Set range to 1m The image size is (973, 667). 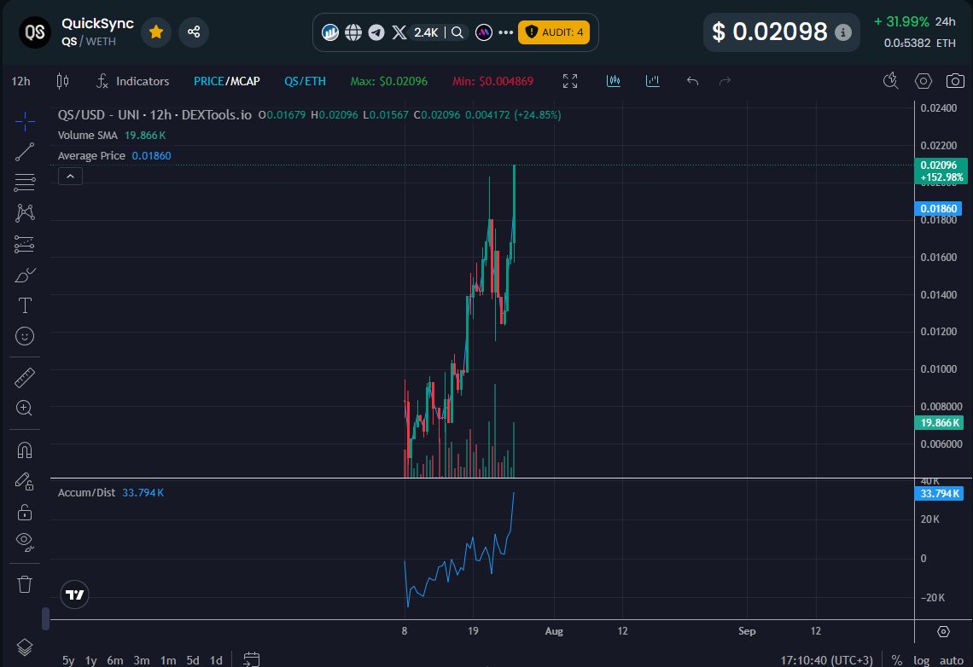coord(167,660)
